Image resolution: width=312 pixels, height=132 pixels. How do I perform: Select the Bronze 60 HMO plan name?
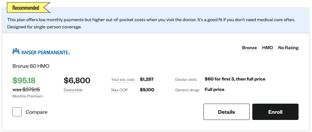coord(31,66)
